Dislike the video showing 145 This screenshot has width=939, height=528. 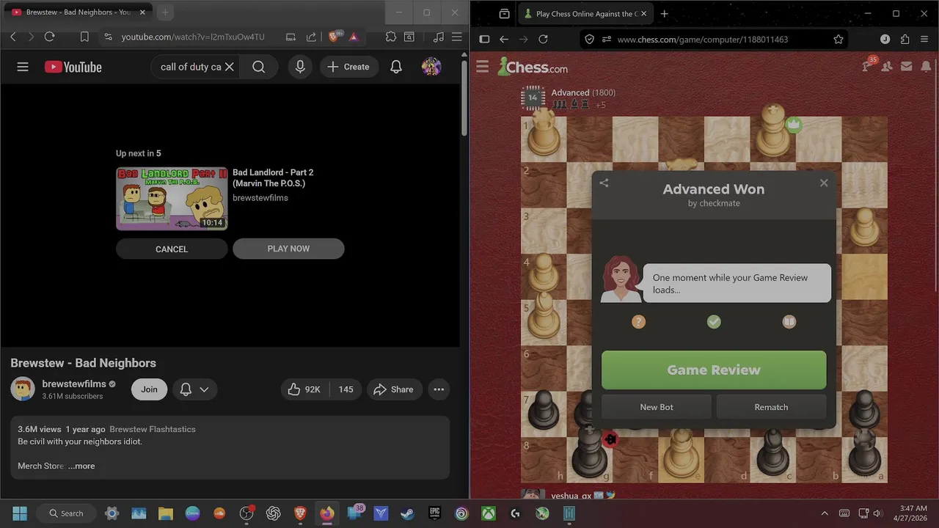(x=346, y=389)
